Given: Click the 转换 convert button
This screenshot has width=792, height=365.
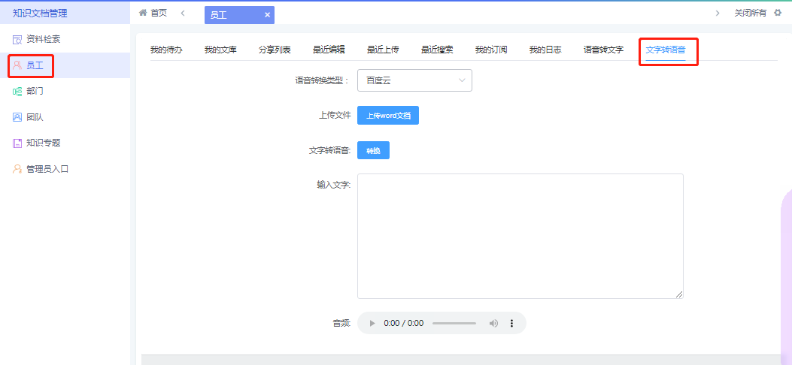Looking at the screenshot, I should click(x=373, y=151).
